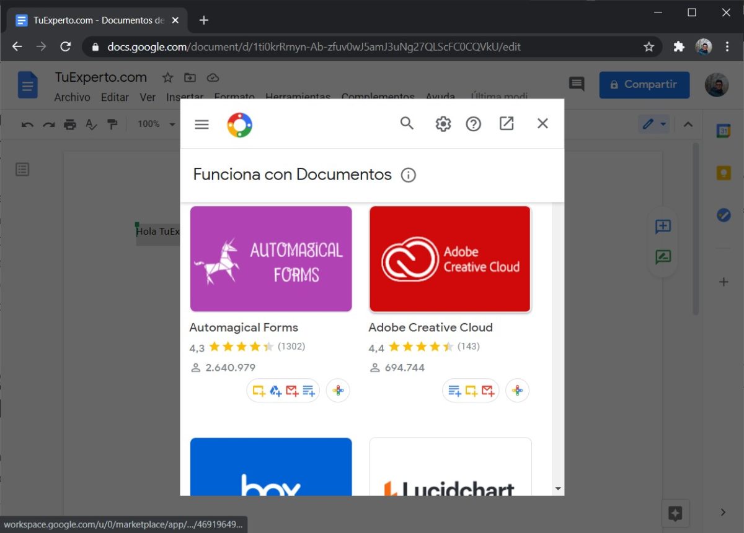This screenshot has height=533, width=744.
Task: Run spelling and grammar check
Action: coord(91,124)
